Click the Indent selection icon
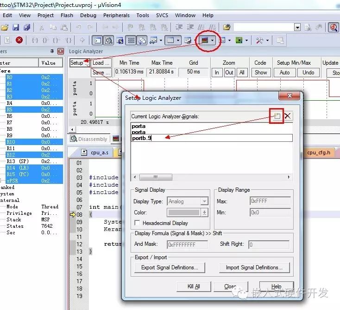 point(179,27)
